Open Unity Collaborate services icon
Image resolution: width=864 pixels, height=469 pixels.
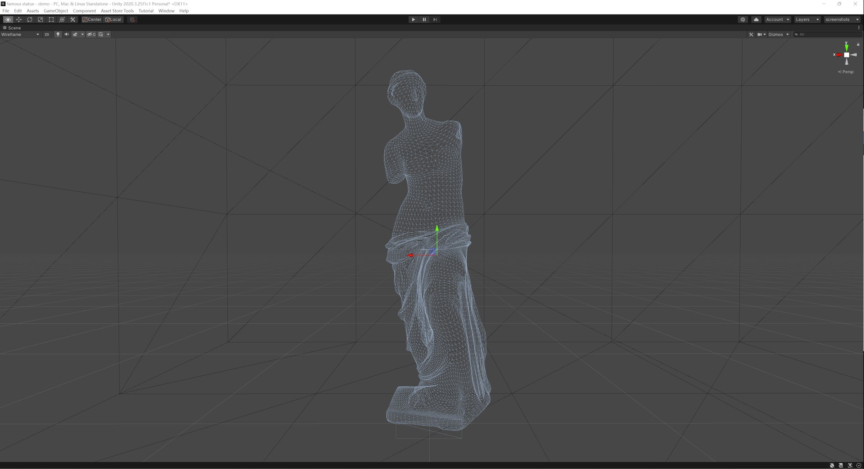[743, 20]
